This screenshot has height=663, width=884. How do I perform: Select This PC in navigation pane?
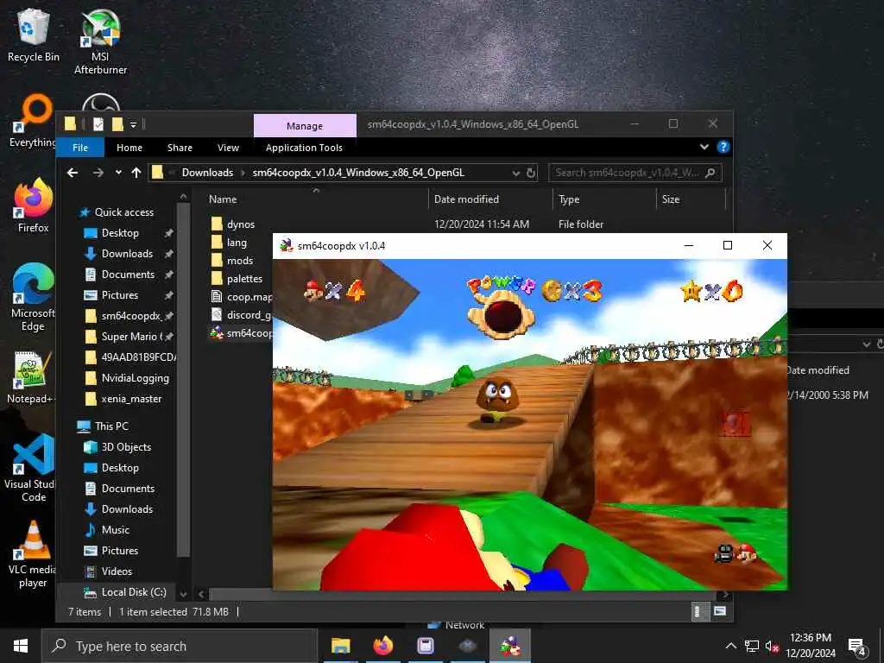[x=111, y=426]
